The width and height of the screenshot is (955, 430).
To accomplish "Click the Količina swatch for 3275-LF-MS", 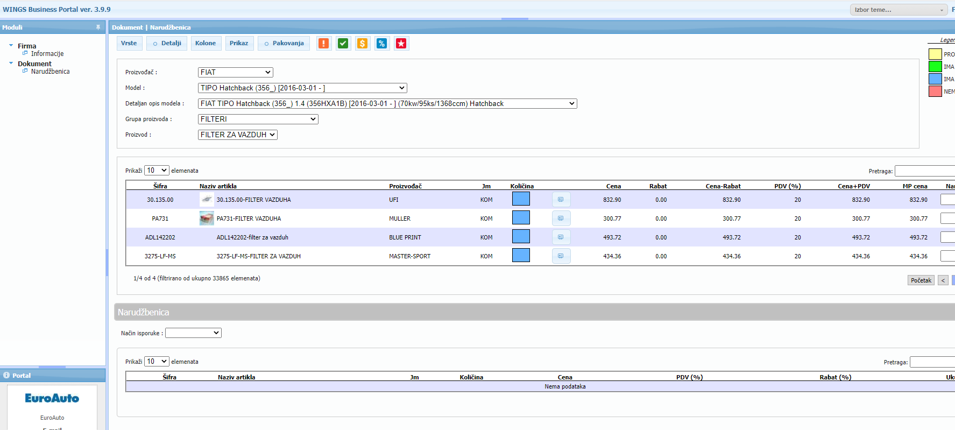I will (x=521, y=256).
